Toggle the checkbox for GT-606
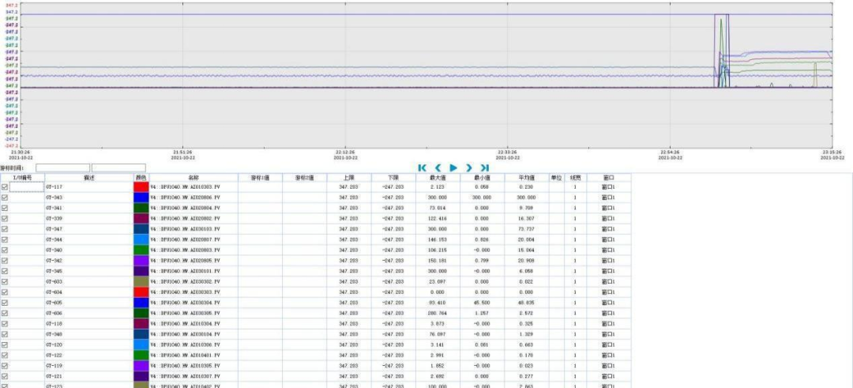 pos(5,313)
